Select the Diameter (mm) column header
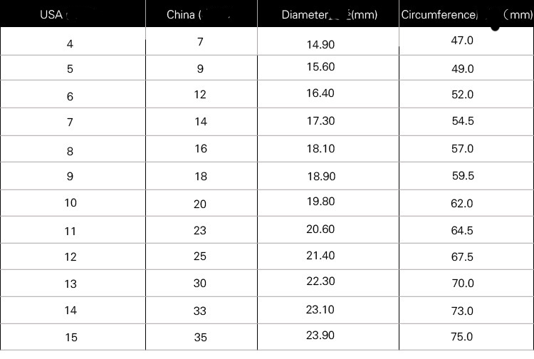The width and height of the screenshot is (534, 359). coord(330,15)
